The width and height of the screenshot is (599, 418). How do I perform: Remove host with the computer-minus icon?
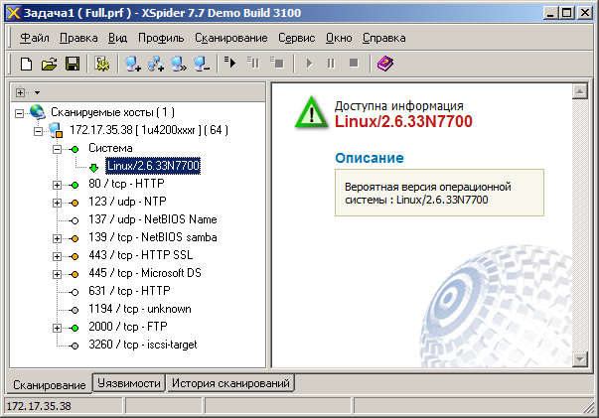[202, 64]
